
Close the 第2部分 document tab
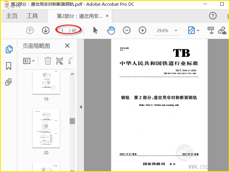107,16
